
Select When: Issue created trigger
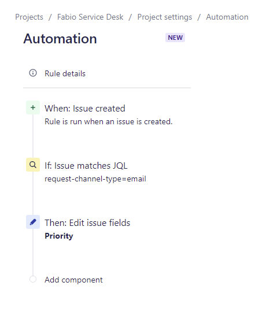pyautogui.click(x=85, y=109)
